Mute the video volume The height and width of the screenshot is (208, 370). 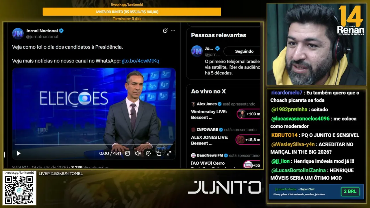[138, 153]
